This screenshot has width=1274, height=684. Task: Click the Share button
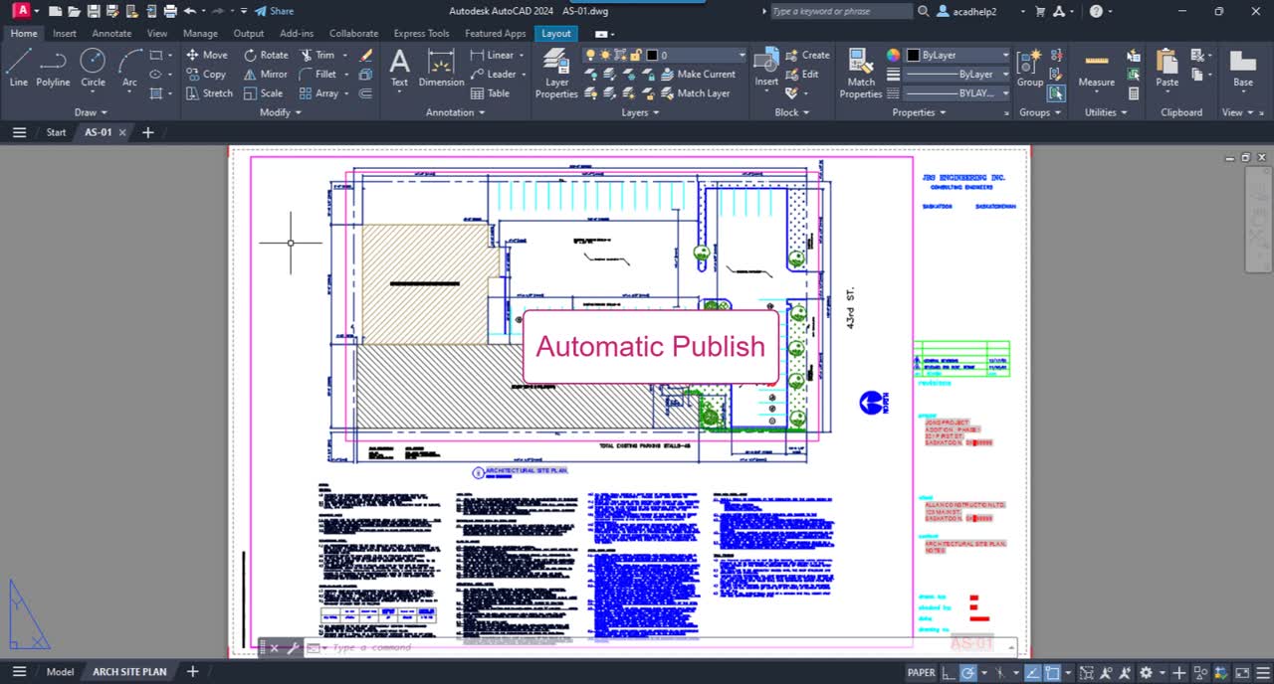click(274, 11)
